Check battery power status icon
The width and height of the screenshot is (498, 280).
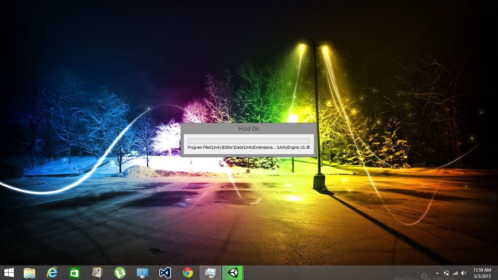pyautogui.click(x=446, y=273)
